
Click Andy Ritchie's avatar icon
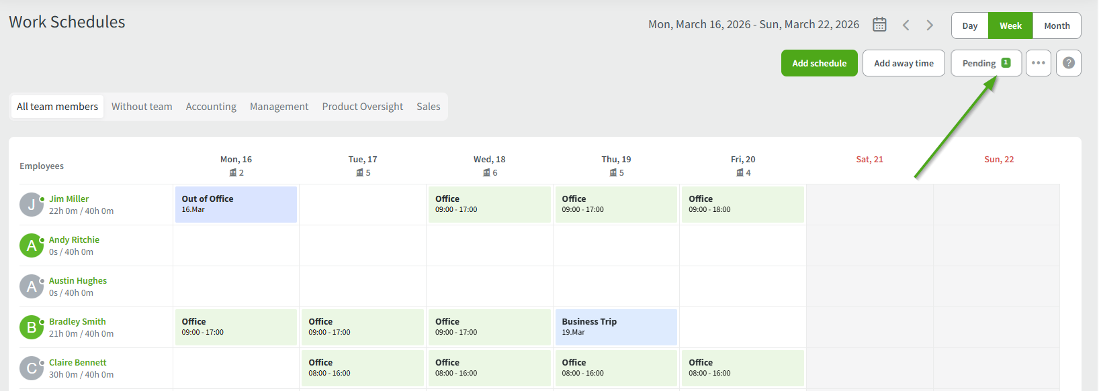pyautogui.click(x=31, y=245)
